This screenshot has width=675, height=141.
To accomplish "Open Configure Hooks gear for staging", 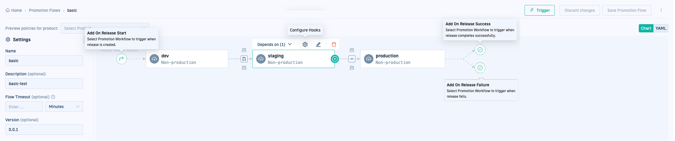I will pyautogui.click(x=305, y=44).
